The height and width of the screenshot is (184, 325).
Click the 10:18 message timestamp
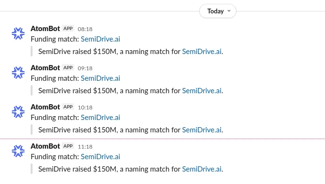85,108
